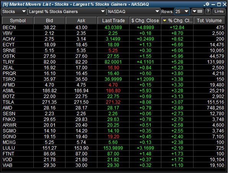Select the BOTZ symbol
The height and width of the screenshot is (173, 228).
tap(8, 96)
